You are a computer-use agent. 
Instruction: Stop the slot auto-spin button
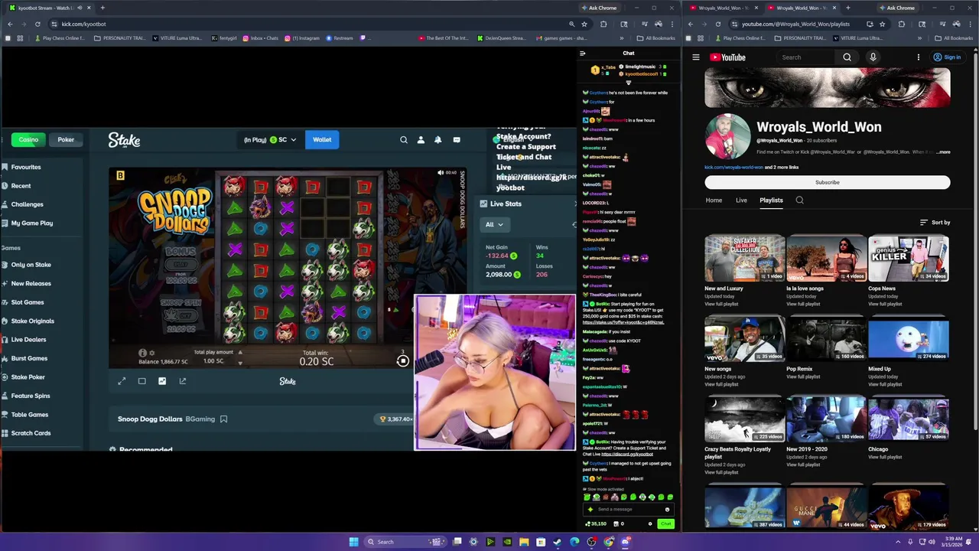pos(402,361)
